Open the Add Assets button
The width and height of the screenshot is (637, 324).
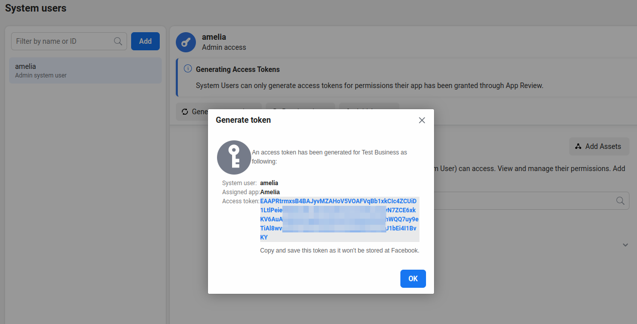599,146
